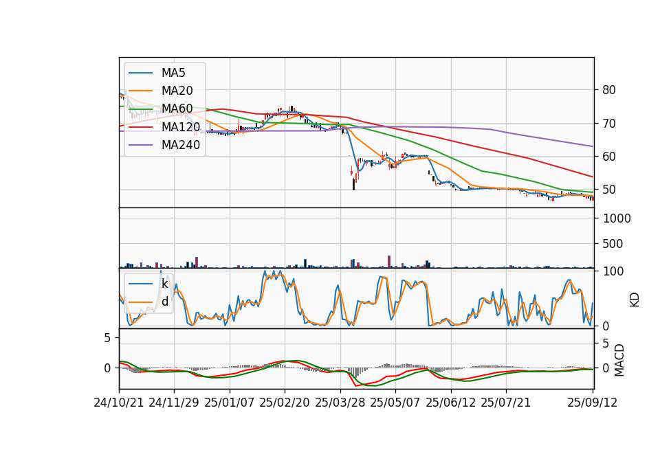Click the 25/06/12 date label

pos(451,403)
